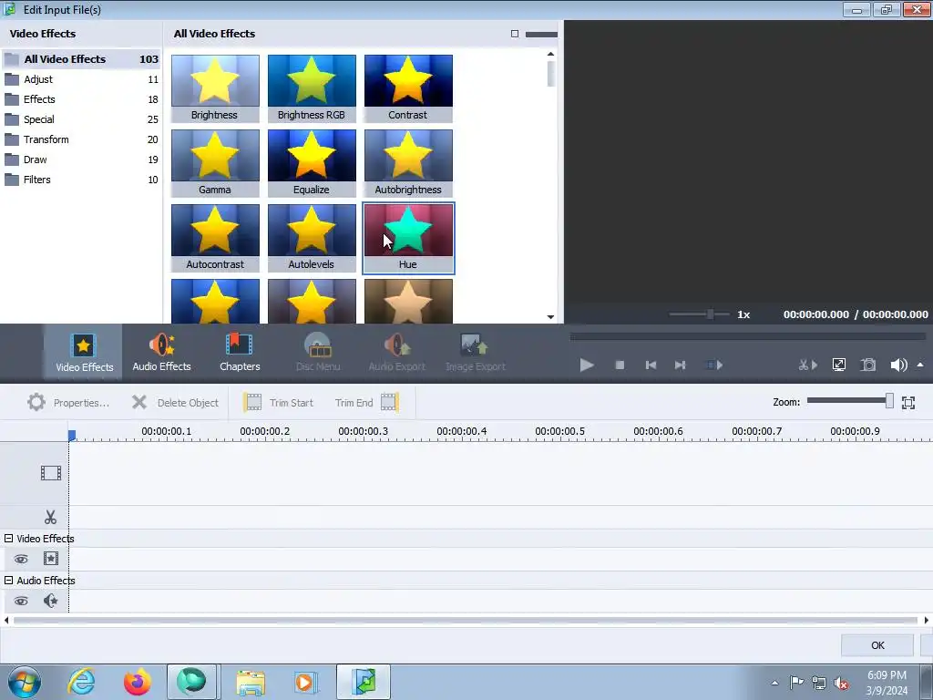933x700 pixels.
Task: Switch effects panel to small view icon
Action: click(515, 34)
